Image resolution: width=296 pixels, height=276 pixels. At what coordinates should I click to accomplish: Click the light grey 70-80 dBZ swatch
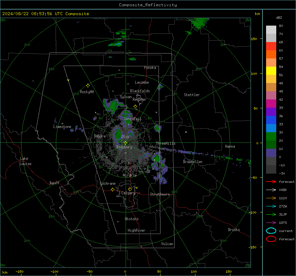271,30
